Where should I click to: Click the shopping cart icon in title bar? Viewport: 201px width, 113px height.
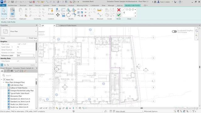[x=175, y=2]
